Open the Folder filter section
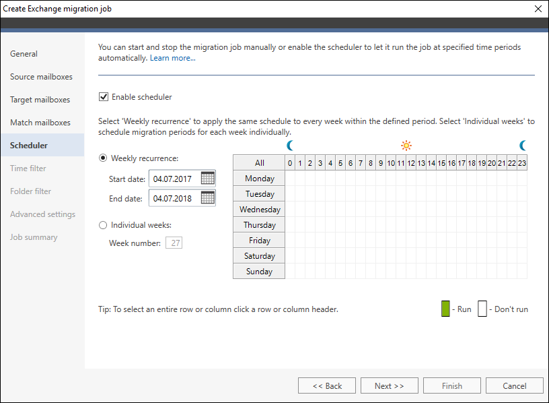Image resolution: width=549 pixels, height=403 pixels. pyautogui.click(x=30, y=191)
